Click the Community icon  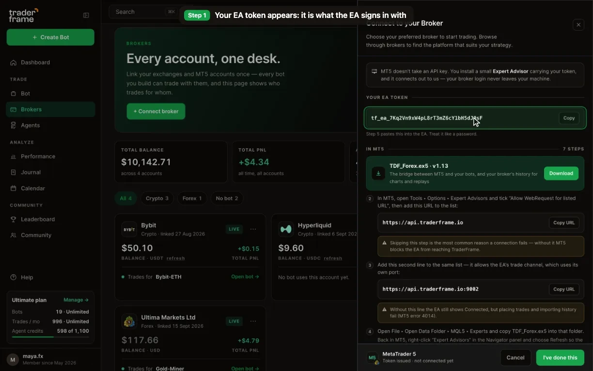tap(14, 235)
